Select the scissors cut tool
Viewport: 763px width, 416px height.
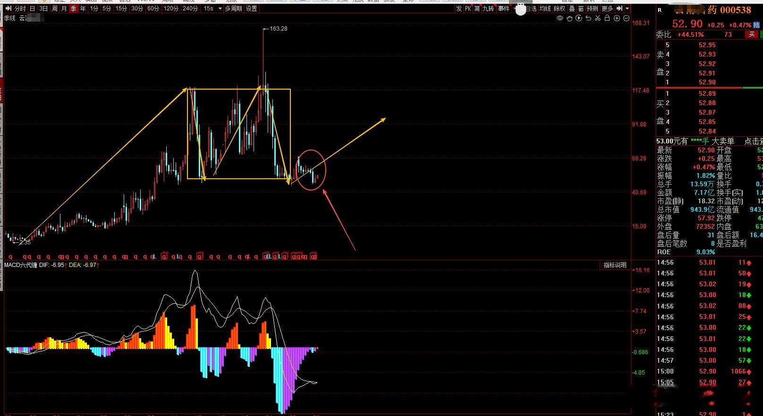click(x=598, y=18)
